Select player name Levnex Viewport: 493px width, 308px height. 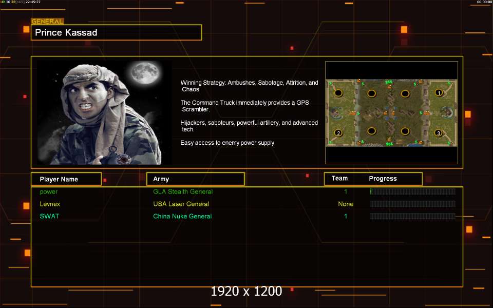tap(50, 204)
